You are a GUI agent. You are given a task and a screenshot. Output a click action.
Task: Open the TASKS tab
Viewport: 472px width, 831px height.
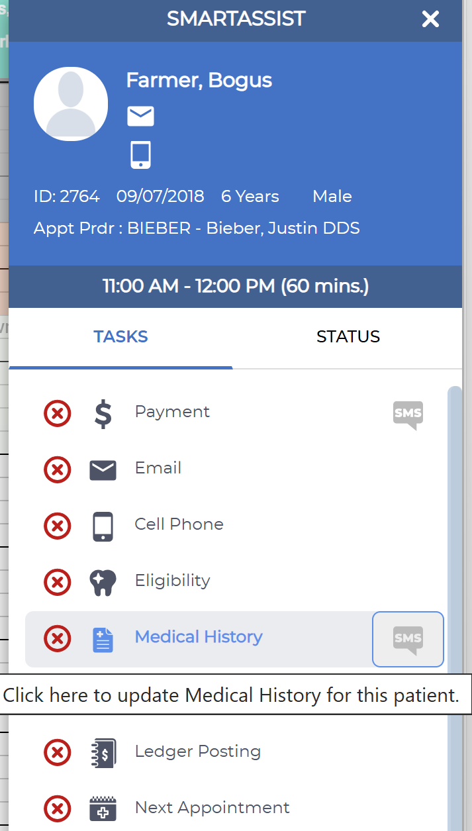pos(120,336)
